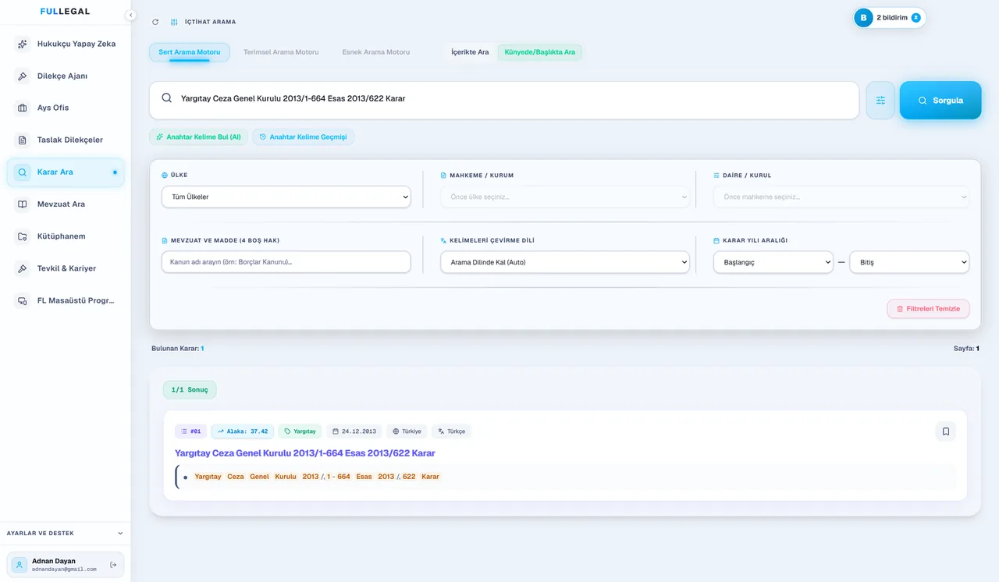
Task: Open the purple result title Yargıtay Ceza Genel Kurulu
Action: point(305,453)
